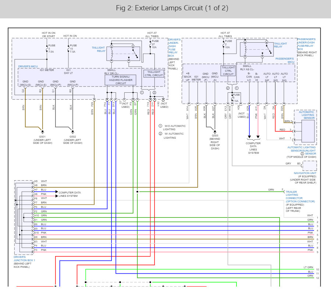This screenshot has width=331, height=298.
Task: Select junction box pin "E10 PNK"
Action: [x=40, y=233]
